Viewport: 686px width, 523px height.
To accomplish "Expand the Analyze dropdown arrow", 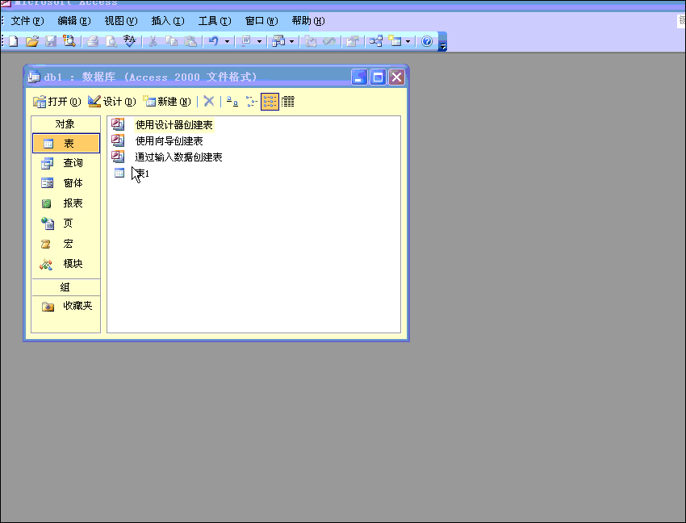I will pyautogui.click(x=292, y=42).
